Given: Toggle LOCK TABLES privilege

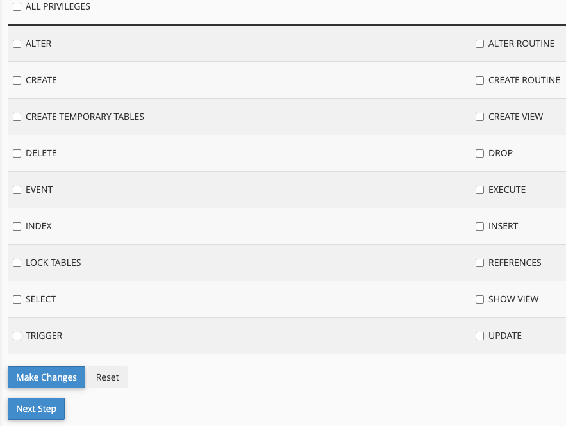Looking at the screenshot, I should click(x=17, y=263).
